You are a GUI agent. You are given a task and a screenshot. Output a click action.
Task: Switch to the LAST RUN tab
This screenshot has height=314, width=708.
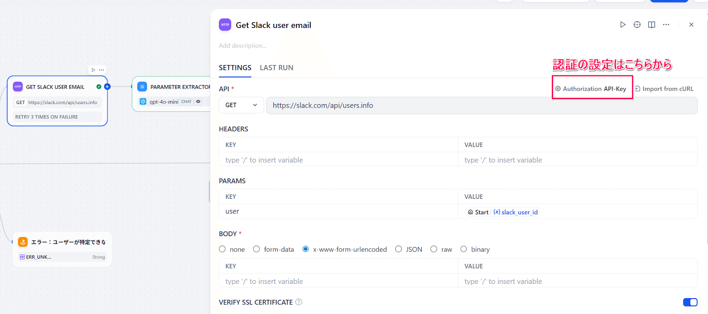276,68
